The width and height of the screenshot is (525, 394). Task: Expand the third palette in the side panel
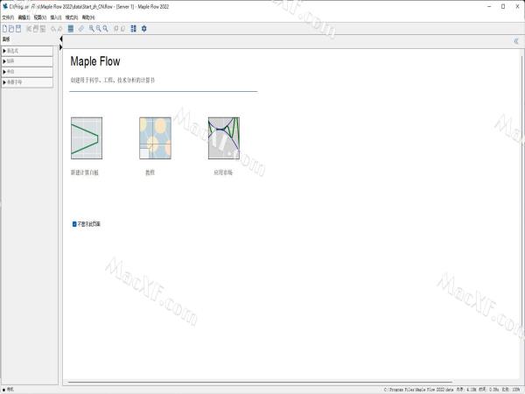pyautogui.click(x=27, y=72)
